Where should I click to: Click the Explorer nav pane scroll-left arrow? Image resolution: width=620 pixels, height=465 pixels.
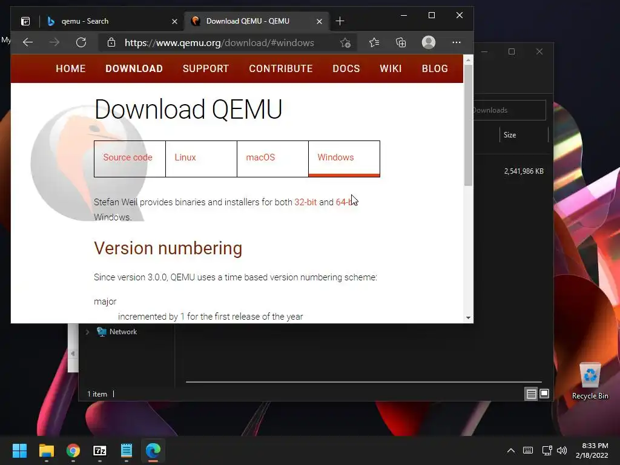coord(73,354)
